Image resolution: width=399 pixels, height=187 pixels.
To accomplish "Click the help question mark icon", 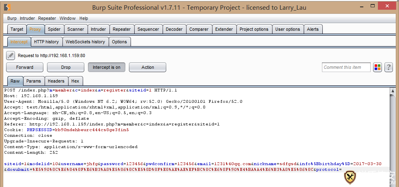I will coord(388,67).
